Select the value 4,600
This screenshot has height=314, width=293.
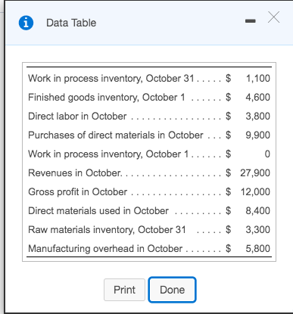click(257, 98)
